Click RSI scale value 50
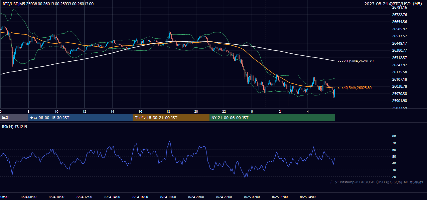The image size is (427, 200). pyautogui.click(x=394, y=156)
